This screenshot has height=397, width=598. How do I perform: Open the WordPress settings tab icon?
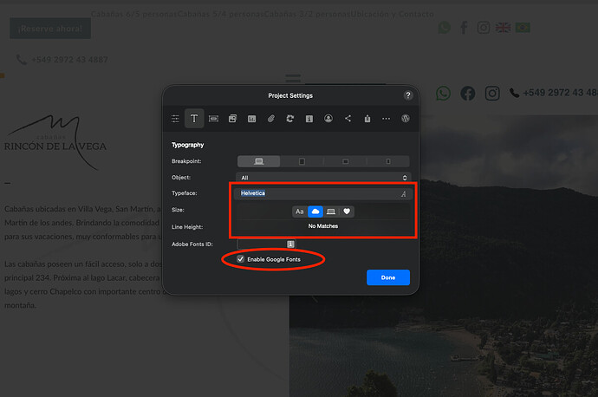tap(405, 119)
